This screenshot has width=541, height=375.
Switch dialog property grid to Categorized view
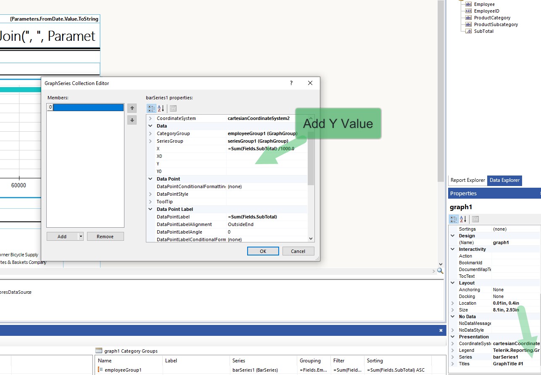click(x=151, y=109)
